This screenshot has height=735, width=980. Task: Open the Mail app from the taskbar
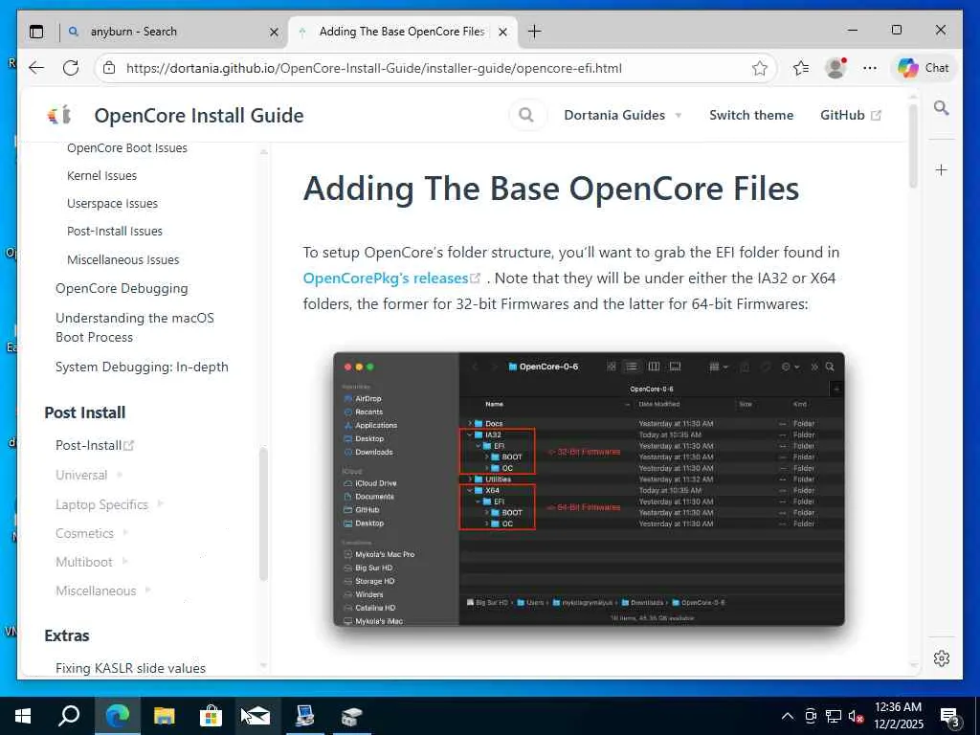point(257,716)
